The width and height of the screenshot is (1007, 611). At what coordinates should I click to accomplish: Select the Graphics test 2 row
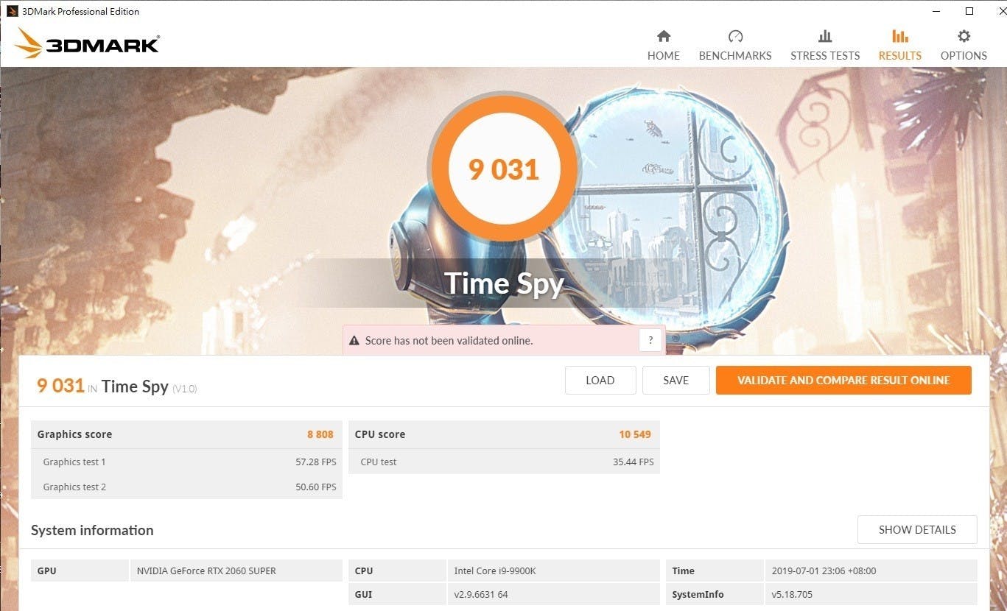(x=186, y=487)
